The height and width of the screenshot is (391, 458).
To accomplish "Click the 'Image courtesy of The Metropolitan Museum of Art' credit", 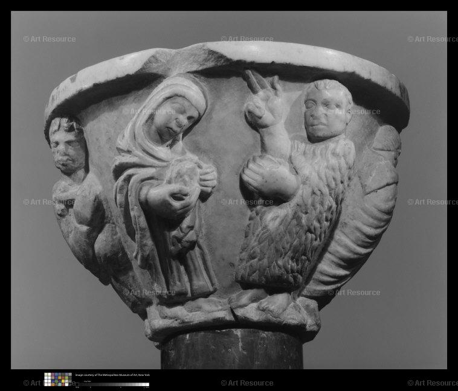I will click(112, 375).
